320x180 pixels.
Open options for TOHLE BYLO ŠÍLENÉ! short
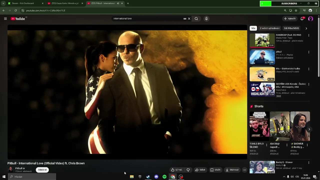(266, 145)
